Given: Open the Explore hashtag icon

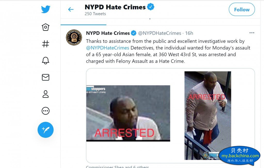Looking at the screenshot, I should [x=45, y=44].
